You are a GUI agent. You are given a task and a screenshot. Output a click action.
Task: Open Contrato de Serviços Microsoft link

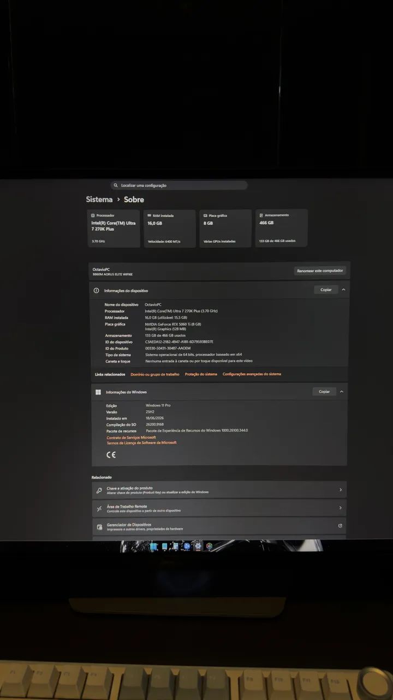(x=131, y=437)
